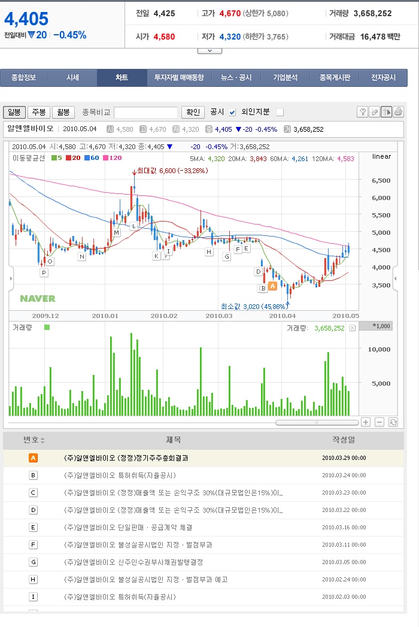Viewport: 419px width, 627px height.
Task: Toggle the crosshair cursor chart tool
Action: [x=386, y=112]
